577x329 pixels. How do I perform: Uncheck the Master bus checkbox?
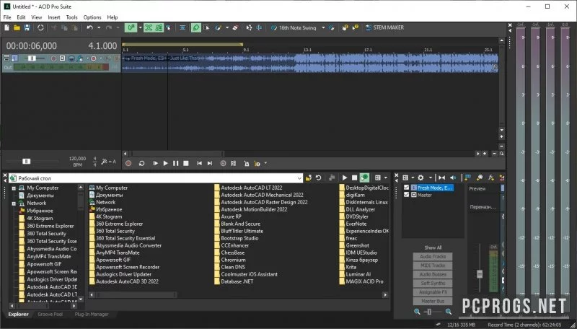coord(407,195)
